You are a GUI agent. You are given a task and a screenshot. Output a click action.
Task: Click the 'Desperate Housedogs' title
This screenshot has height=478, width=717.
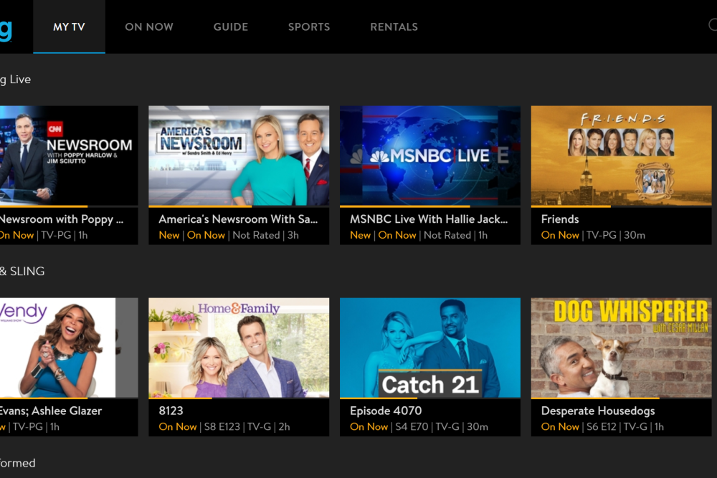click(x=598, y=411)
